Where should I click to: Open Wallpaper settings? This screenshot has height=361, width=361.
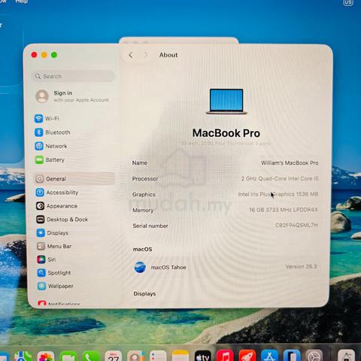[56, 286]
